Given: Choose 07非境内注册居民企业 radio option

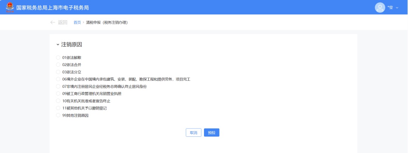Looking at the screenshot, I should (x=58, y=87).
